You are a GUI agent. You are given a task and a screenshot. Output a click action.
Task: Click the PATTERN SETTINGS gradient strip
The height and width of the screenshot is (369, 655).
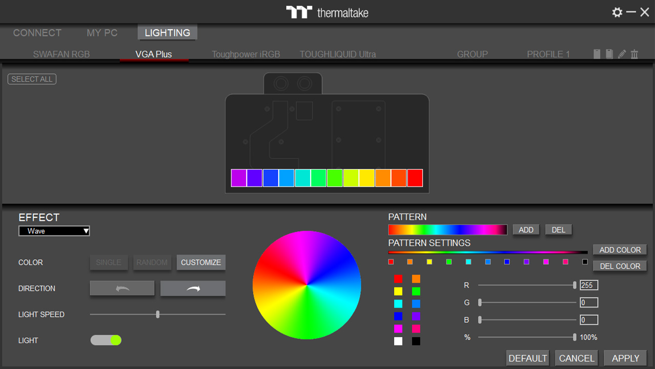tap(488, 252)
